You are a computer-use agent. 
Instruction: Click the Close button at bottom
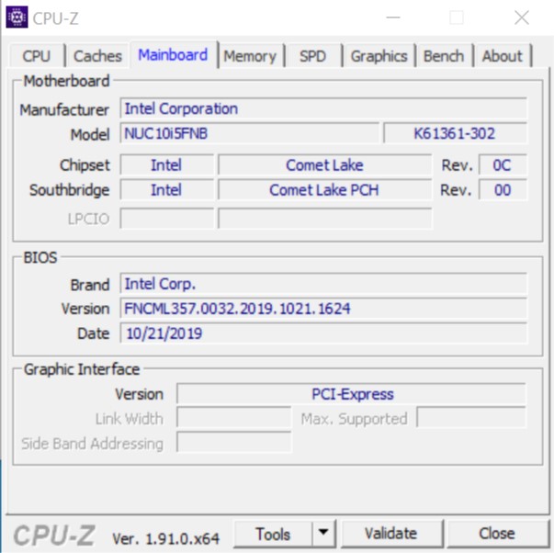coord(497,534)
